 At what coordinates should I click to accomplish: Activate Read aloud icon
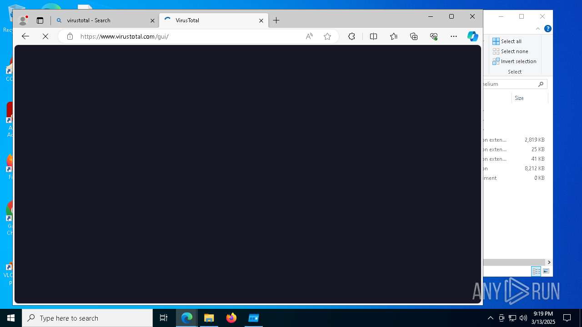click(x=309, y=36)
